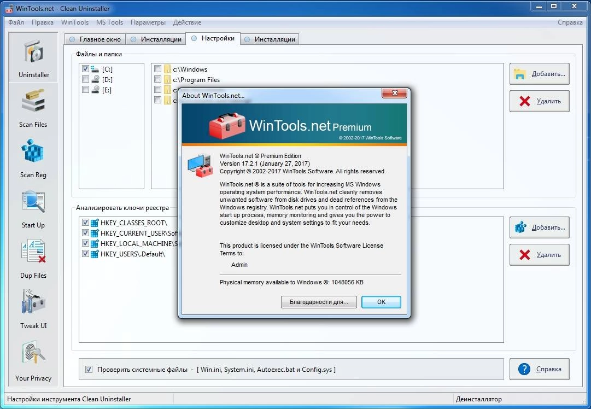
Task: Switch to the Настройки tab
Action: (213, 38)
